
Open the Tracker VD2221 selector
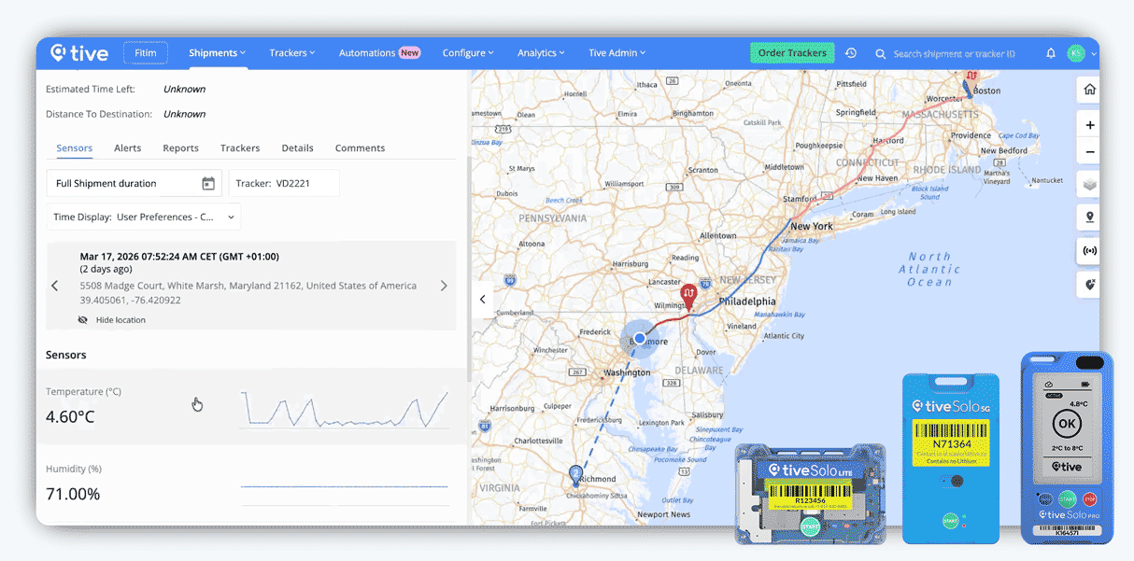pyautogui.click(x=284, y=183)
